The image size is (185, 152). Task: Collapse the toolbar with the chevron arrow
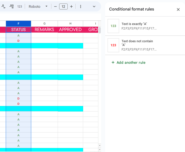(x=94, y=6)
